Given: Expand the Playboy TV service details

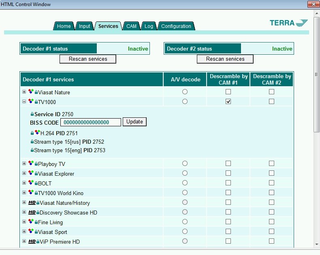Looking at the screenshot, I should click(24, 164).
